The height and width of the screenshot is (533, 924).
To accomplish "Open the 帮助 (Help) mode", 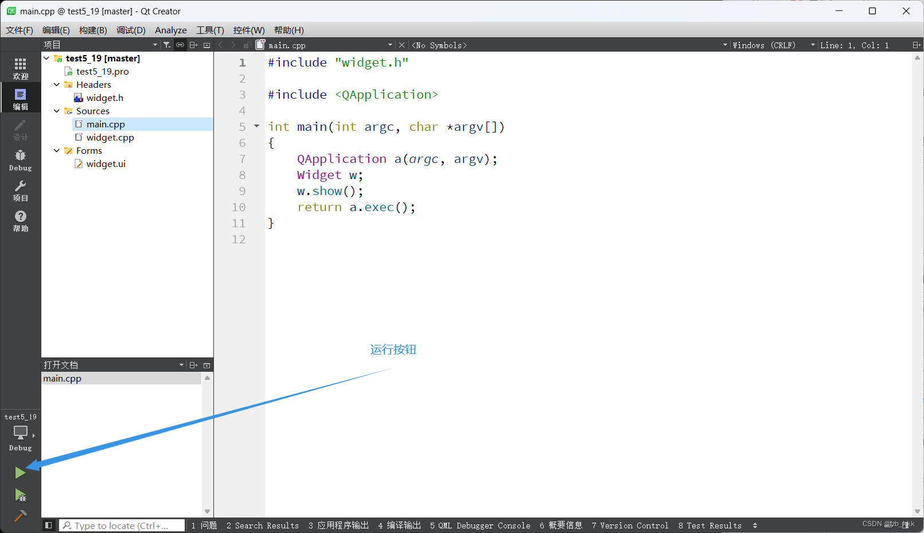I will [x=21, y=221].
